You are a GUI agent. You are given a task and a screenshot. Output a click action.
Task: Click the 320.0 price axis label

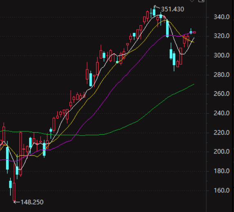[222, 36]
